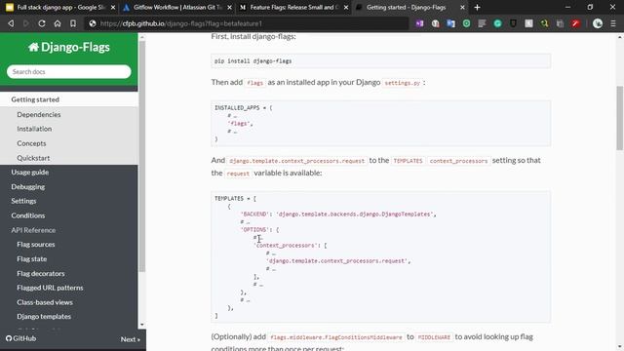The height and width of the screenshot is (351, 624).
Task: Close the Getting started Django-Flags tab
Action: (462, 7)
